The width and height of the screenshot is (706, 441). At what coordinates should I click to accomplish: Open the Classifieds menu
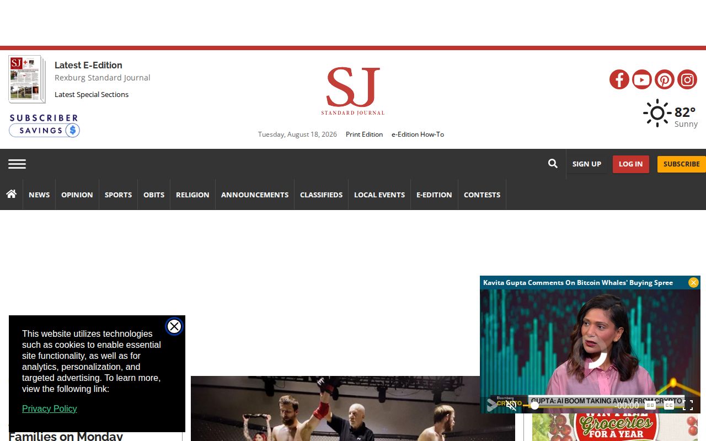321,195
